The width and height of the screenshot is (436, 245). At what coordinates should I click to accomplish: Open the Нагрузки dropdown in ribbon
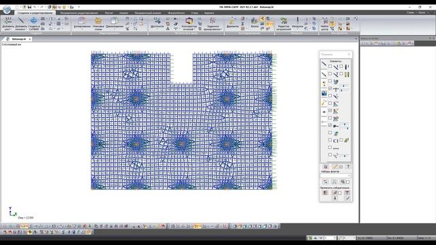coord(297,24)
